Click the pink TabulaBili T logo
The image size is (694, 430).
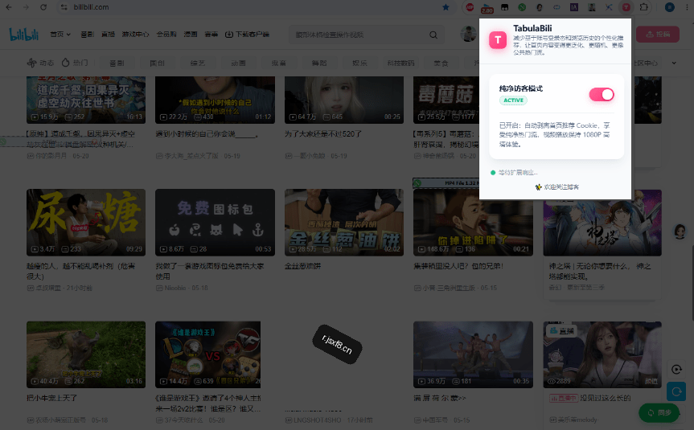[x=498, y=40]
